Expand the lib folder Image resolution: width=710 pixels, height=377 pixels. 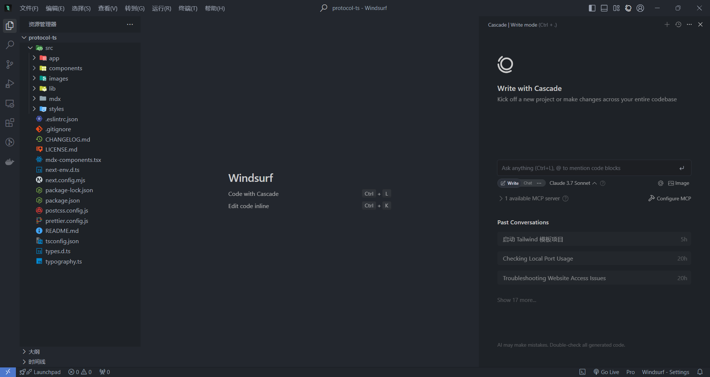(80, 89)
